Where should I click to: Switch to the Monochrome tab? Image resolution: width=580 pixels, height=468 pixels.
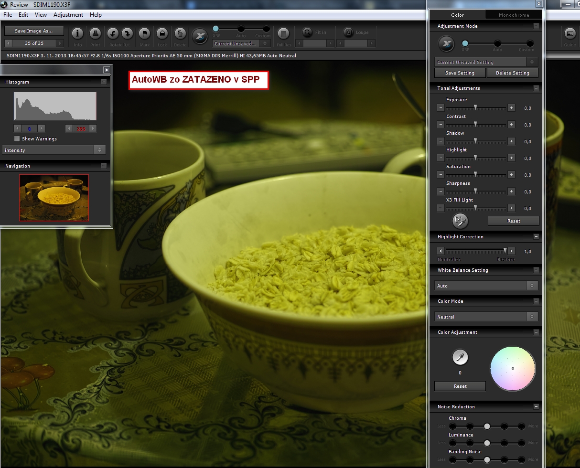(514, 15)
